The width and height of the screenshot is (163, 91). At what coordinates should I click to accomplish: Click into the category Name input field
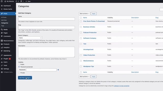point(46,19)
